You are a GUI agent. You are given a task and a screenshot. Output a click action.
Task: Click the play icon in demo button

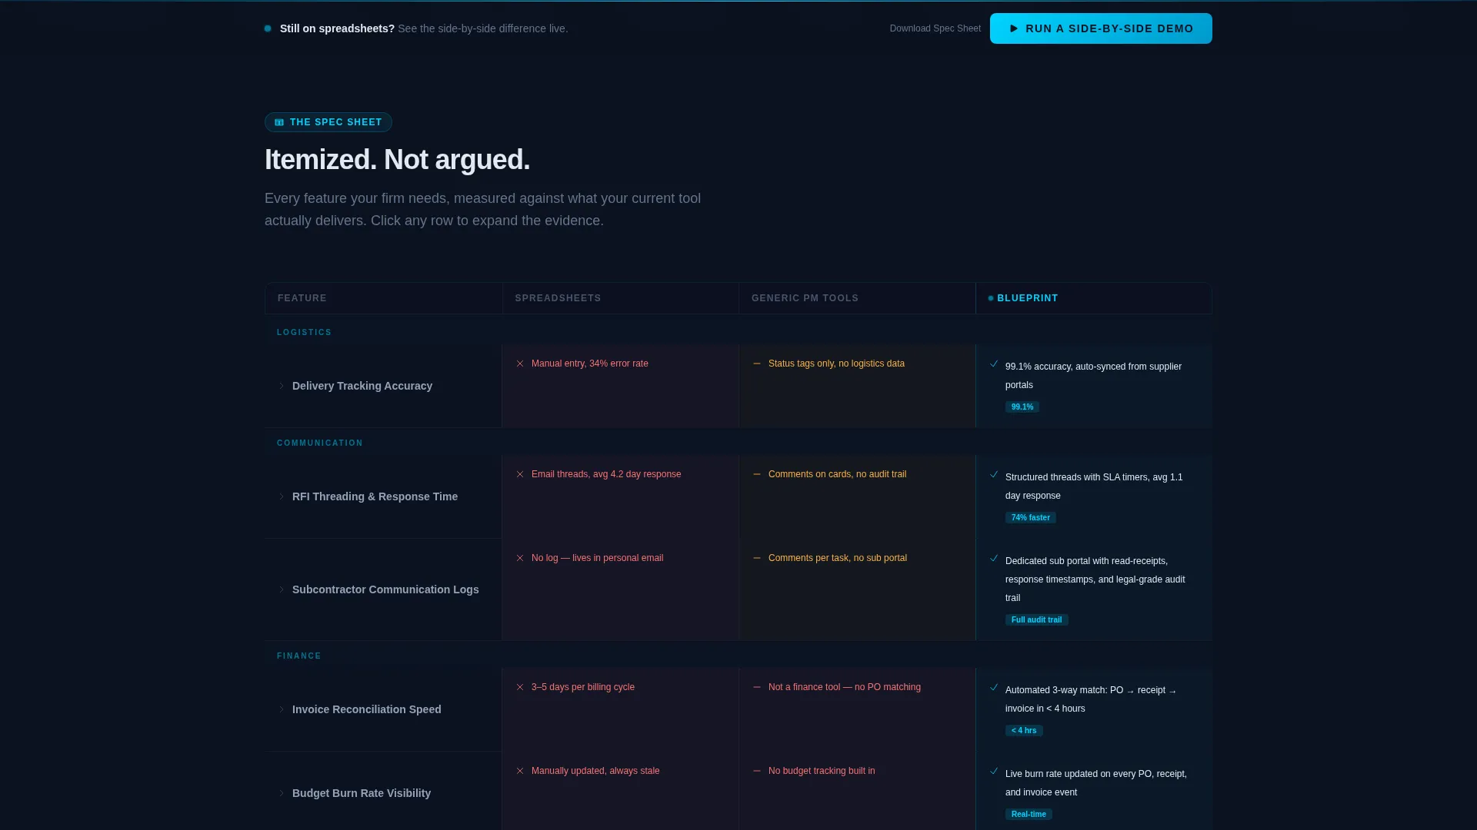[1014, 28]
